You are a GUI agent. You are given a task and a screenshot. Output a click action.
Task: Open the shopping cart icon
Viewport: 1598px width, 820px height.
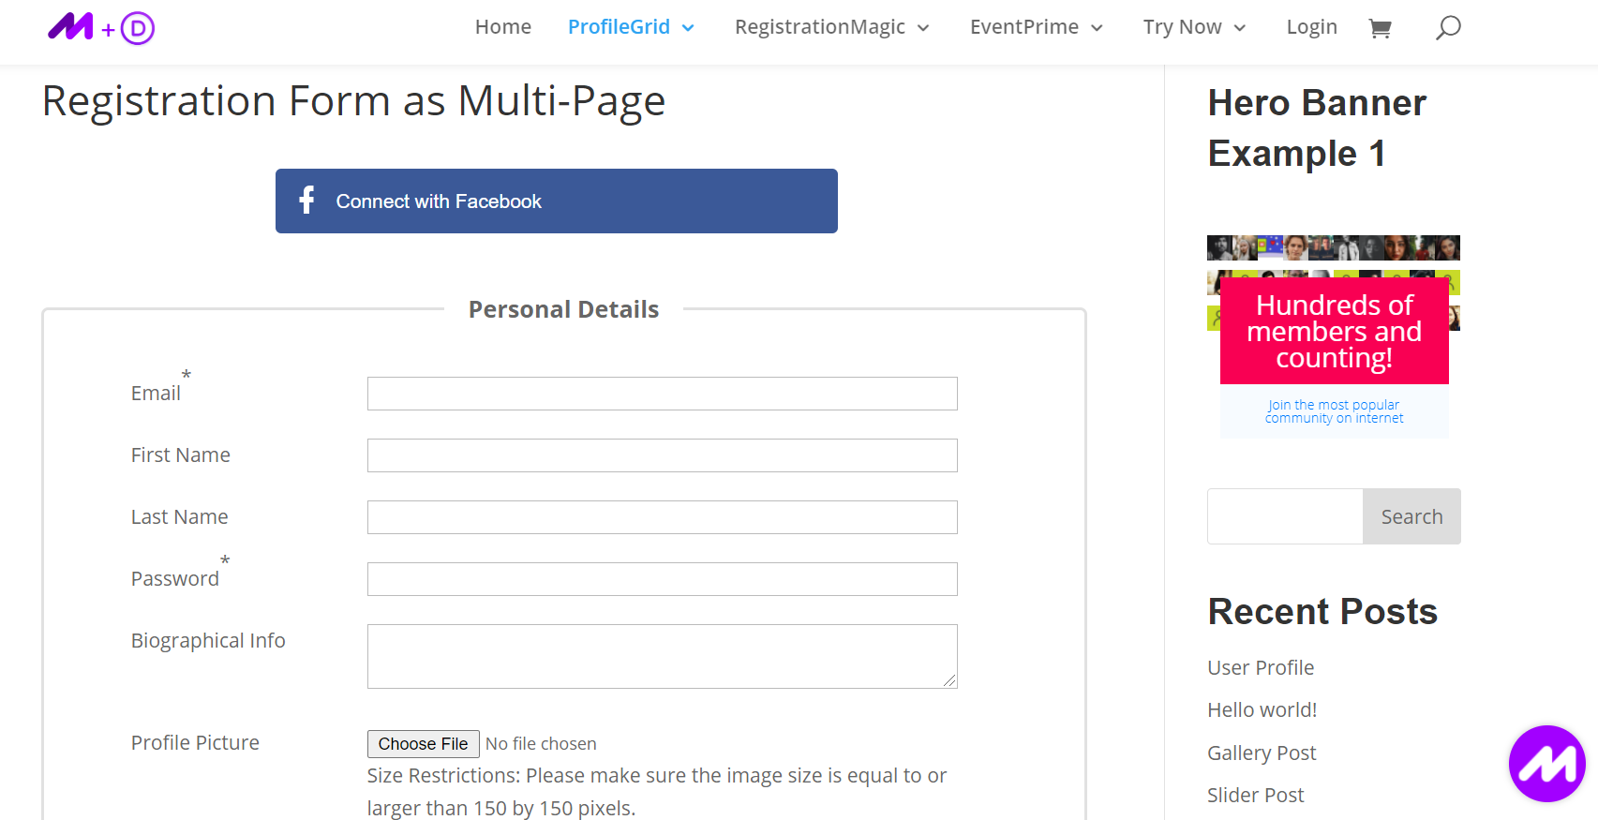[x=1380, y=28]
